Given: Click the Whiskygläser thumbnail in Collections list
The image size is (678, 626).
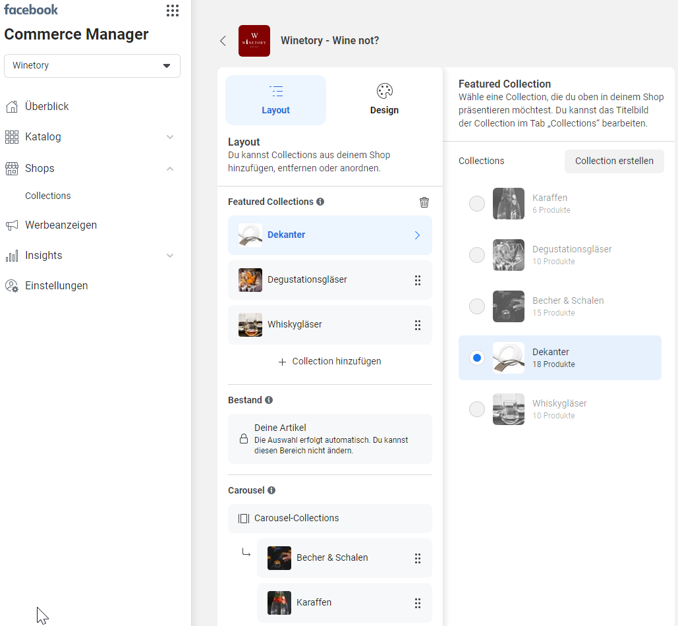Looking at the screenshot, I should pyautogui.click(x=509, y=409).
